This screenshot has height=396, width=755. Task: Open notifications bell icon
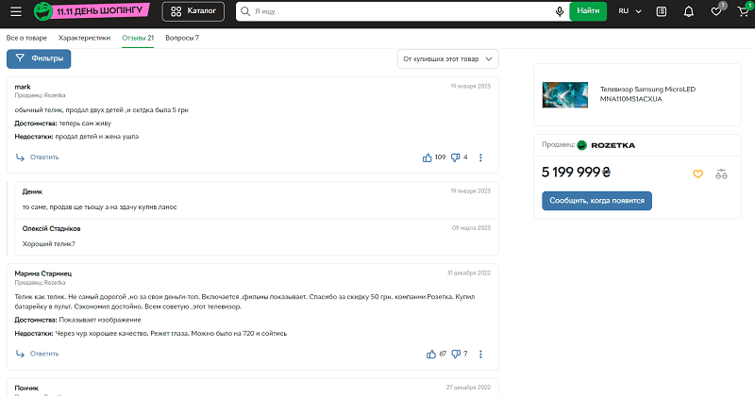click(x=689, y=11)
